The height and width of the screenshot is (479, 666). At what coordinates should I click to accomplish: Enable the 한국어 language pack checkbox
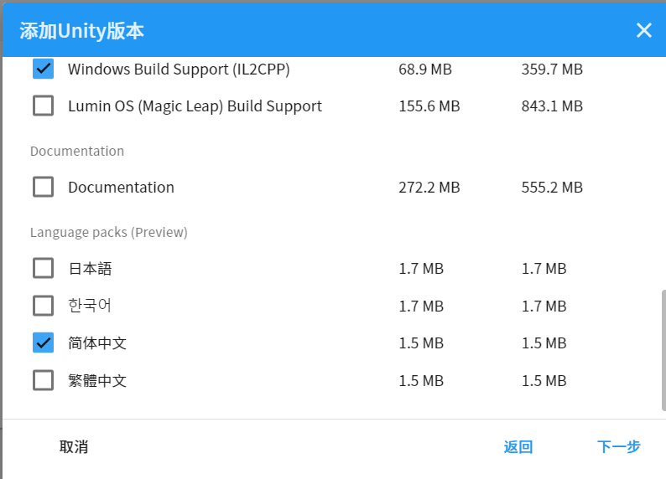43,306
